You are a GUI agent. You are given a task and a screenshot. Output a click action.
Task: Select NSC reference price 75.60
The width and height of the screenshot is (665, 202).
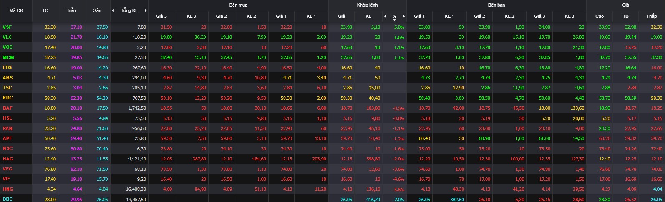[50, 149]
